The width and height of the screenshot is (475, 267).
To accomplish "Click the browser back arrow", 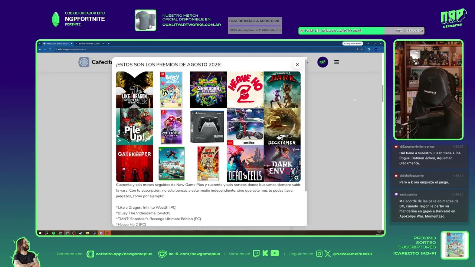I will [x=40, y=49].
